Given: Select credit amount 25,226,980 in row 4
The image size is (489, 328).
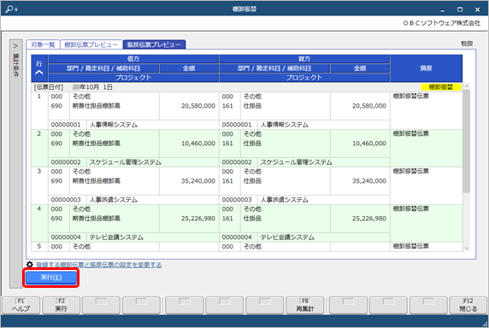Looking at the screenshot, I should pyautogui.click(x=369, y=219).
